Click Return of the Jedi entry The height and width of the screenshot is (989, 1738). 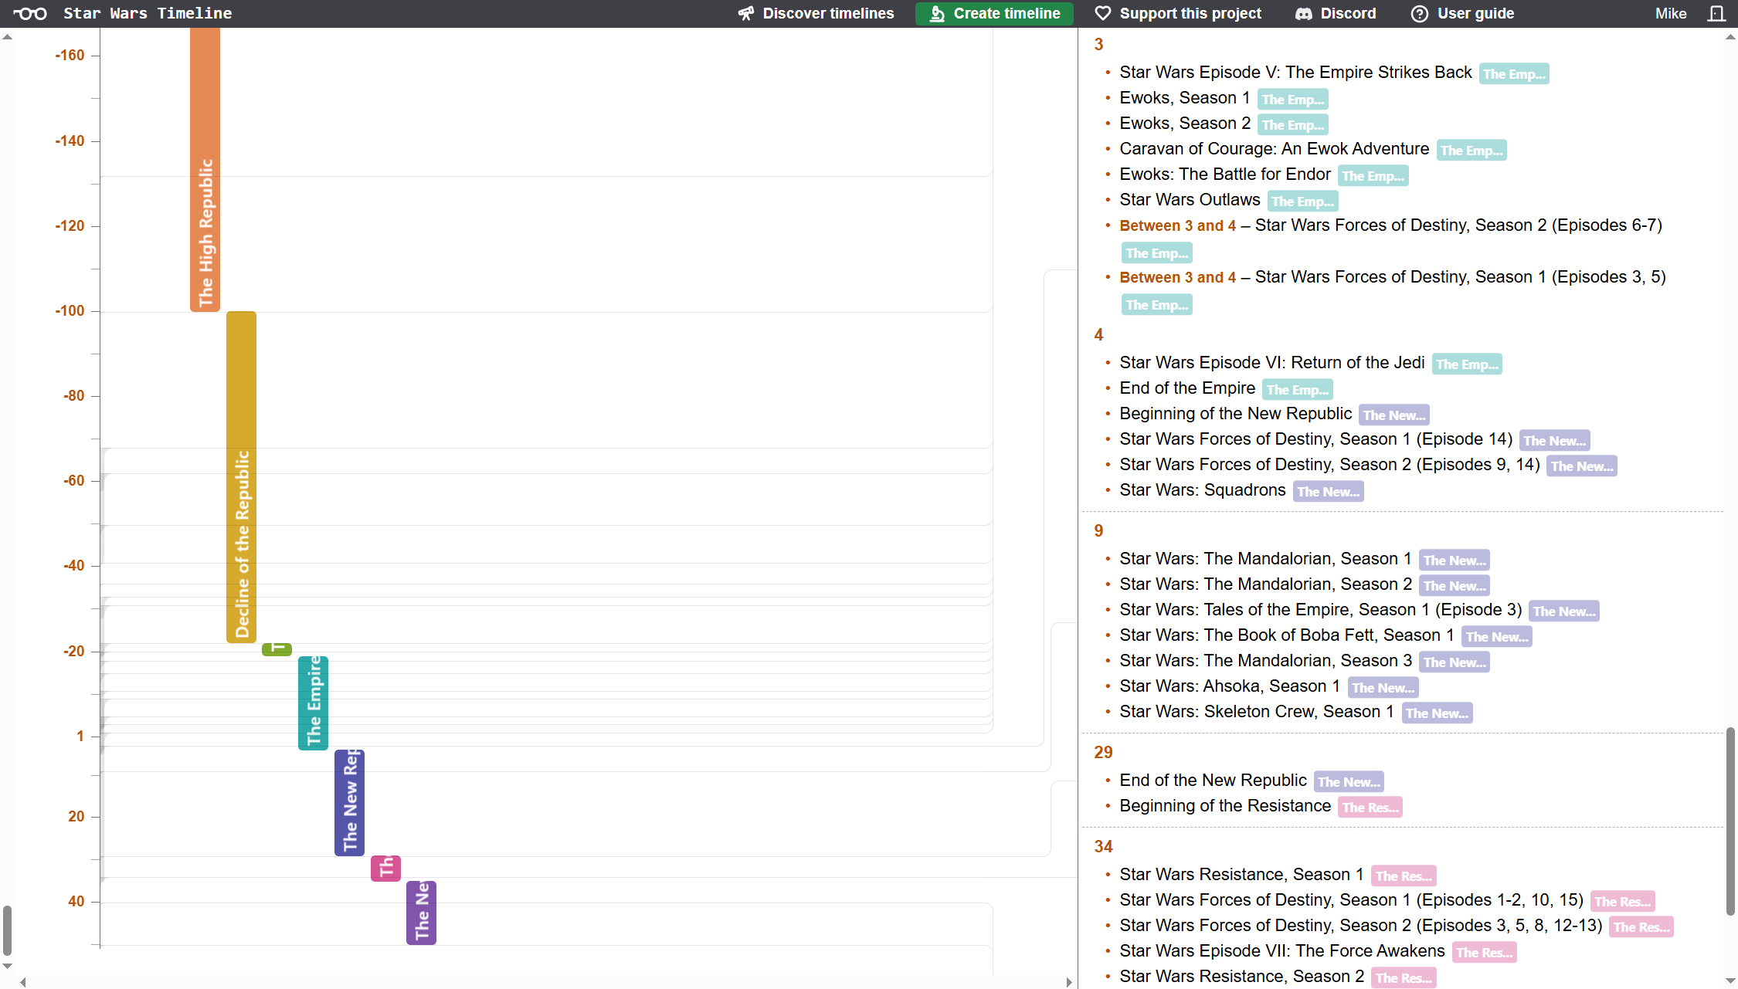click(x=1271, y=363)
